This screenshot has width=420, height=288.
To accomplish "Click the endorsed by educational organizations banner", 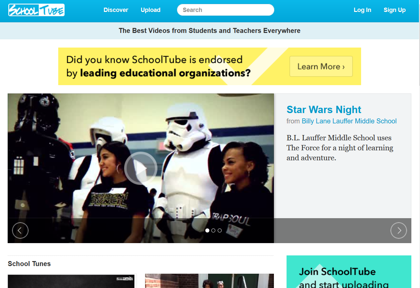I will pyautogui.click(x=210, y=66).
